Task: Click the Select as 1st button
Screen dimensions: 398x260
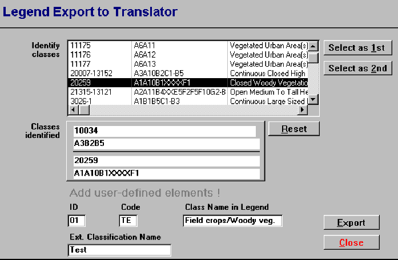Action: 357,48
